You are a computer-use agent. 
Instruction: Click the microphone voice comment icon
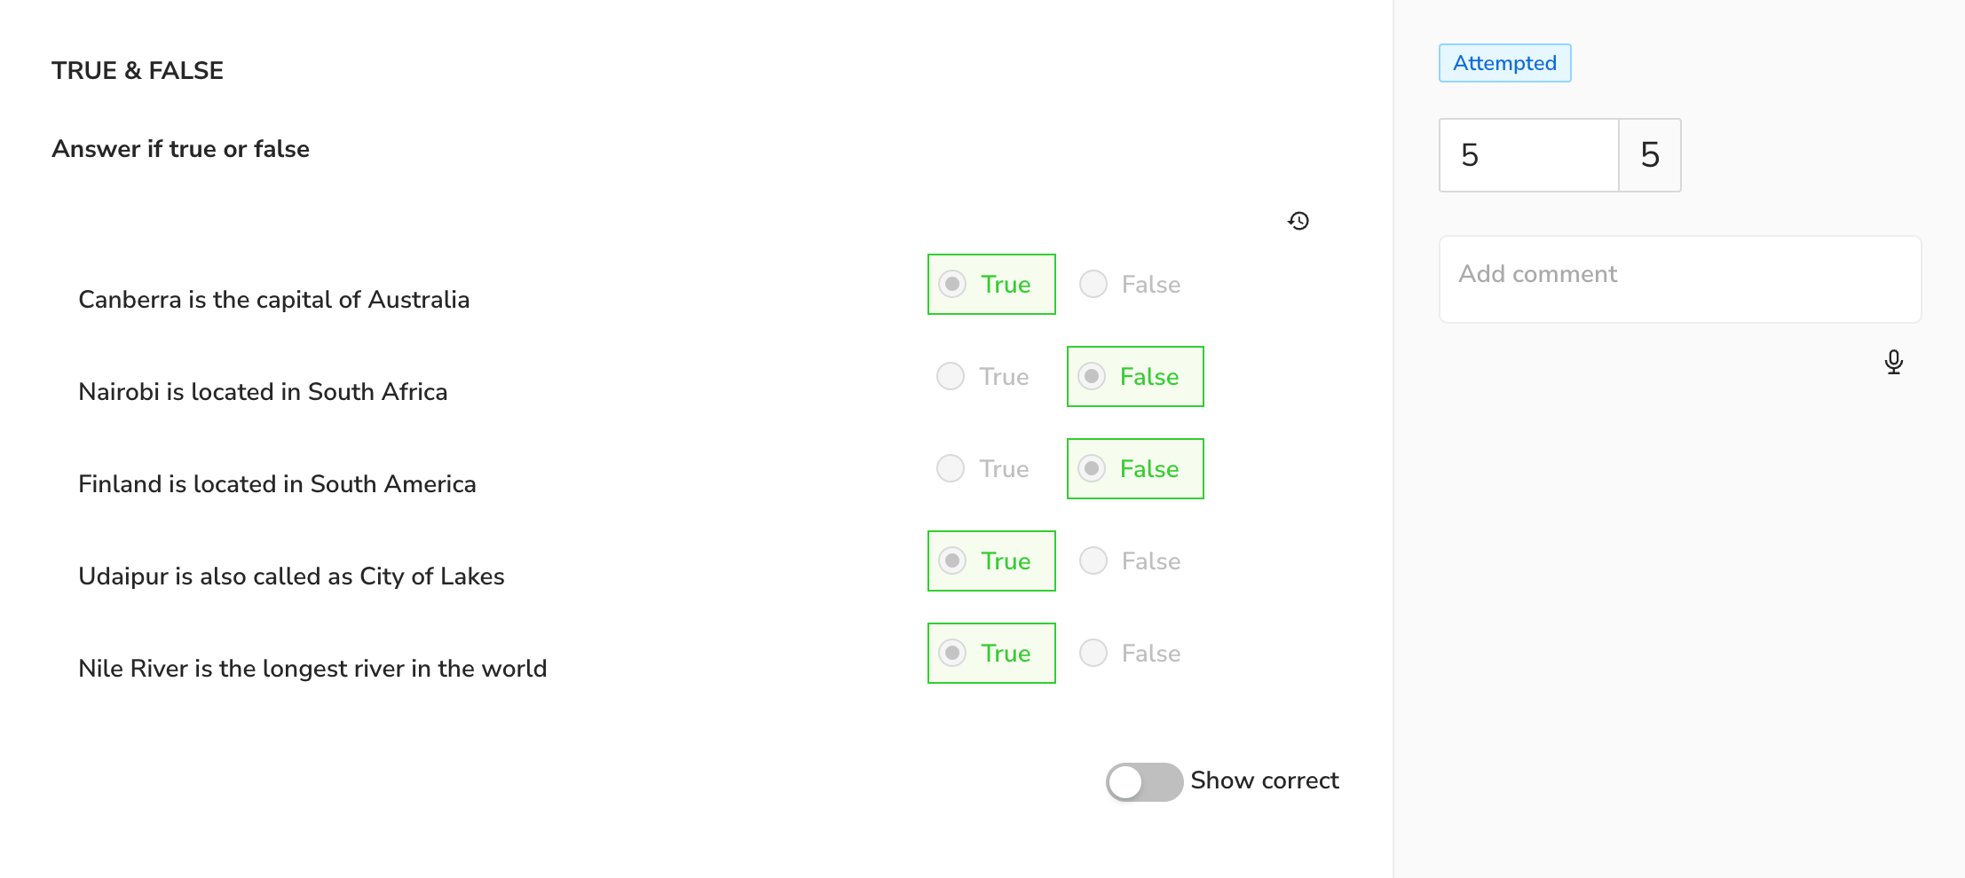[x=1893, y=362]
